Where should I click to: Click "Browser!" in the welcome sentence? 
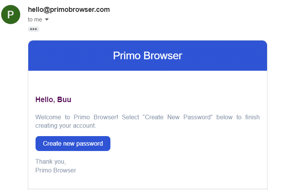point(106,117)
